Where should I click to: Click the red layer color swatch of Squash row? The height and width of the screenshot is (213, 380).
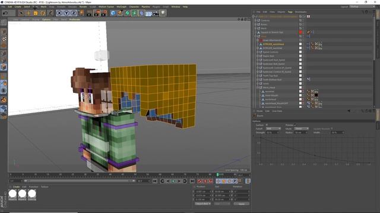[x=300, y=32]
